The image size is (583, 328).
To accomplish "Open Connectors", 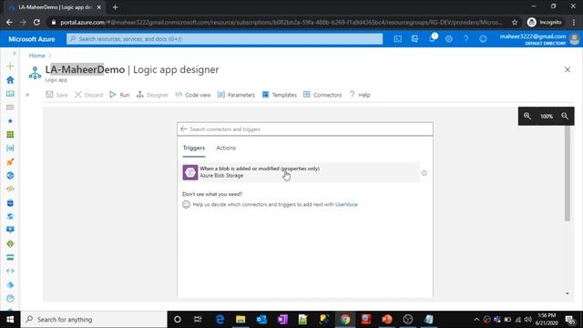I will pyautogui.click(x=322, y=95).
